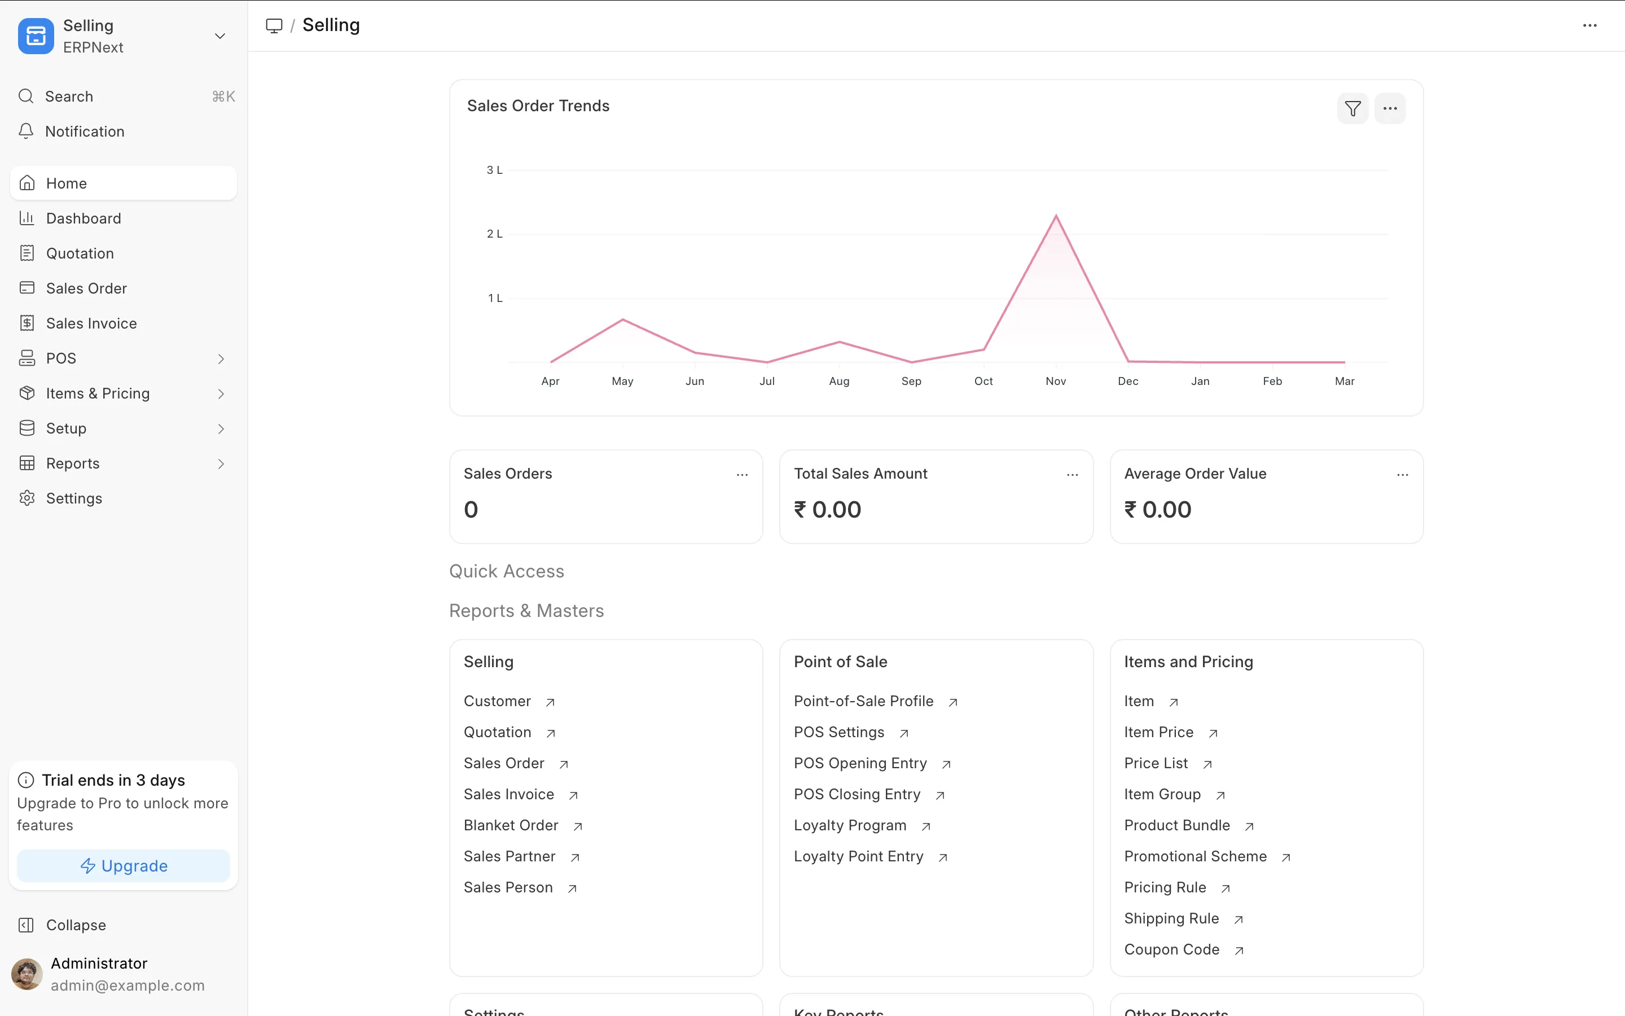Open Dashboard in the sidebar
Viewport: 1625px width, 1016px height.
pyautogui.click(x=124, y=218)
